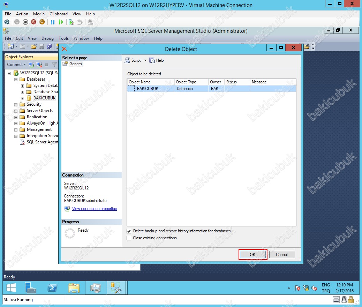Select the BAKICUBUK database in tree
This screenshot has height=307, width=362.
pos(44,98)
